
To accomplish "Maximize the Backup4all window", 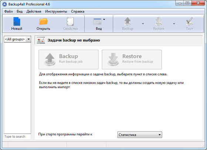I will 187,3.
